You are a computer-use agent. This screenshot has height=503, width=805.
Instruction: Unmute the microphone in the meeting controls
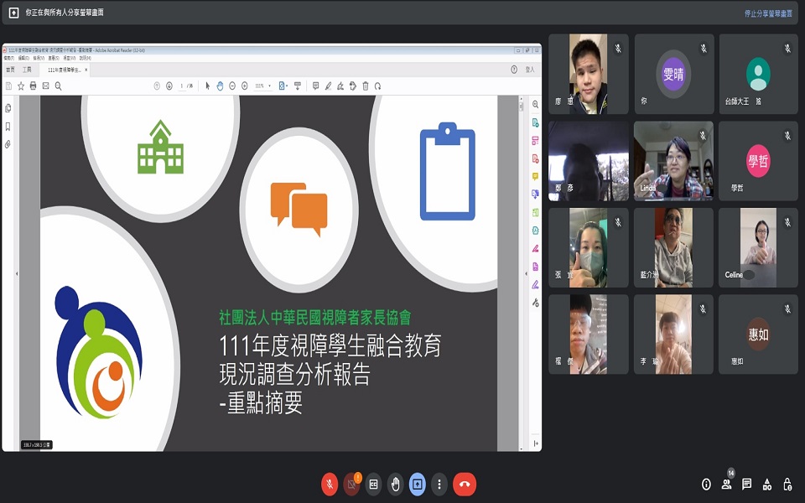pos(330,484)
